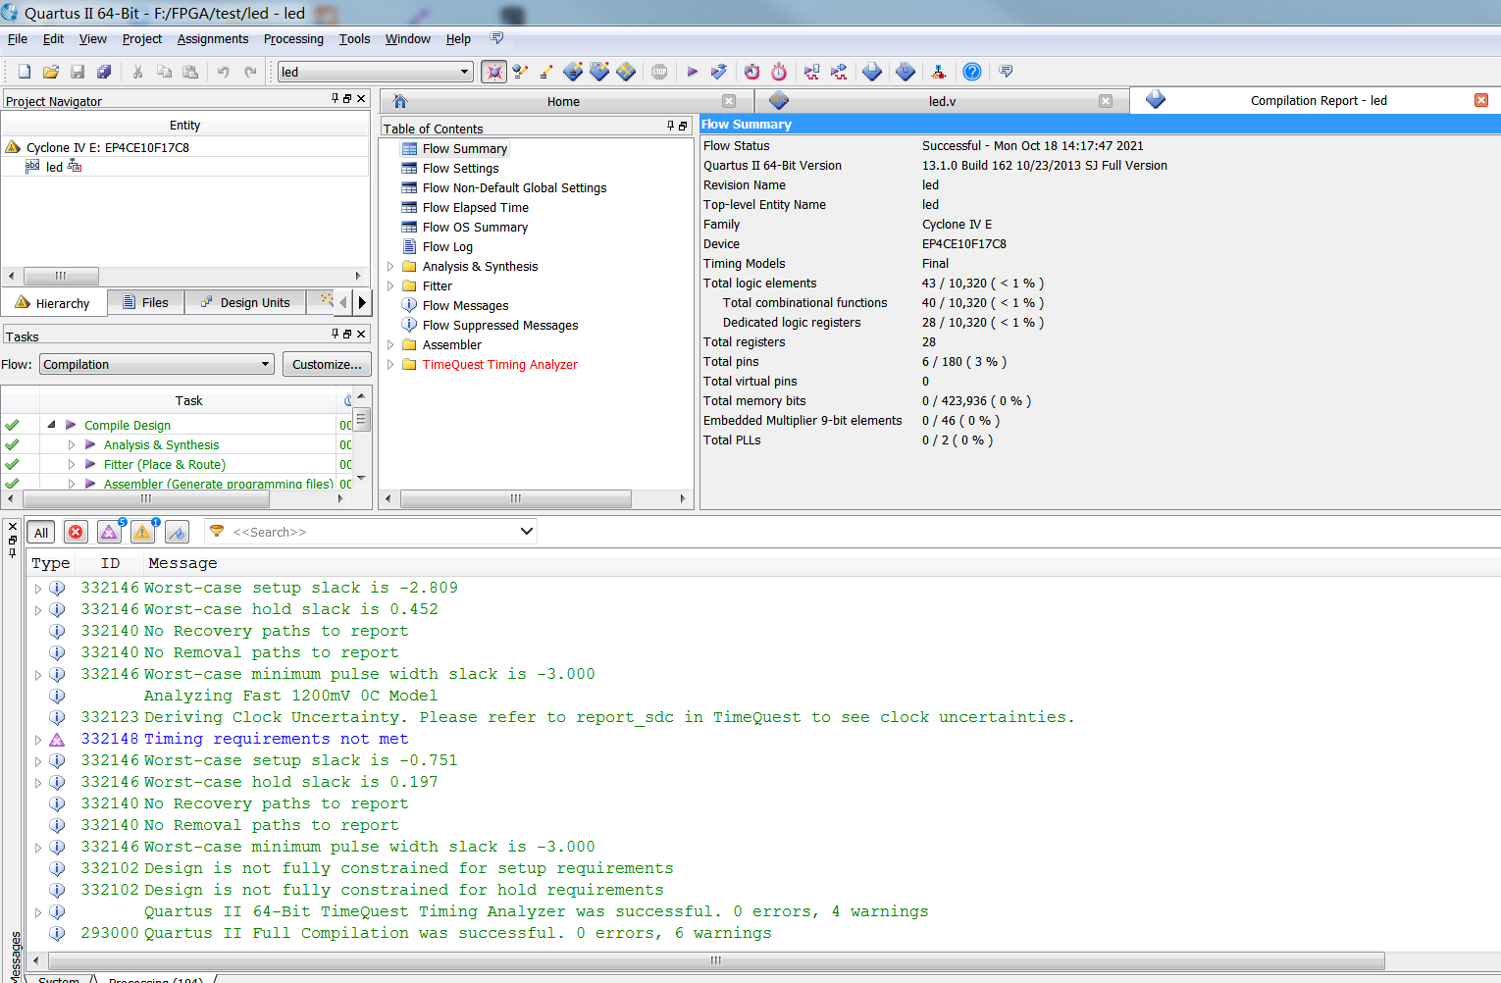
Task: Show errors only with red X filter
Action: [x=76, y=532]
